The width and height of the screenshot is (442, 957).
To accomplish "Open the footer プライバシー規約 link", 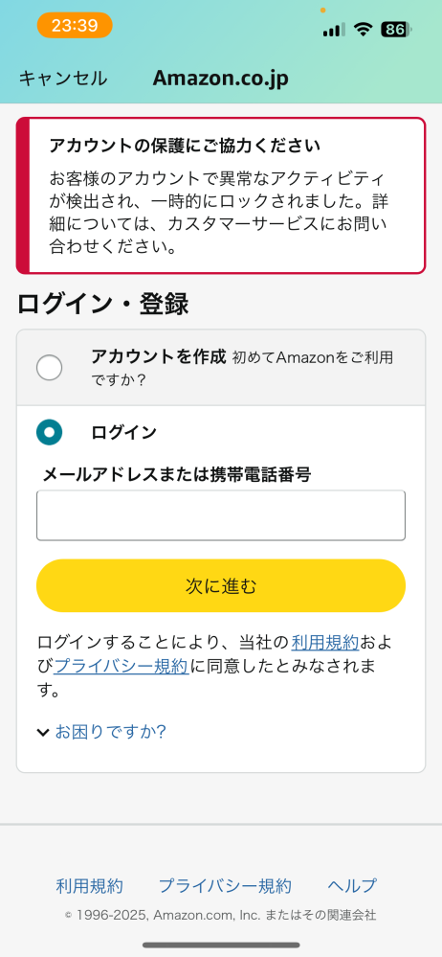I will coord(225,885).
